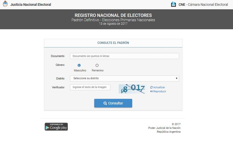The height and width of the screenshot is (142, 233).
Task: Click the Consulte el Padrón panel header
Action: [113, 43]
